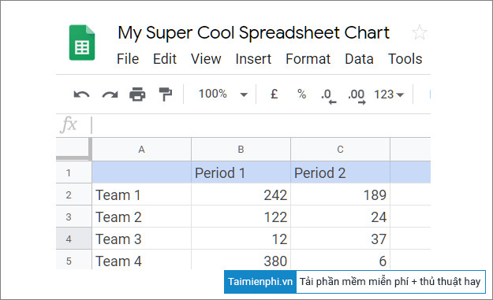Select the Paint format roller icon

166,94
